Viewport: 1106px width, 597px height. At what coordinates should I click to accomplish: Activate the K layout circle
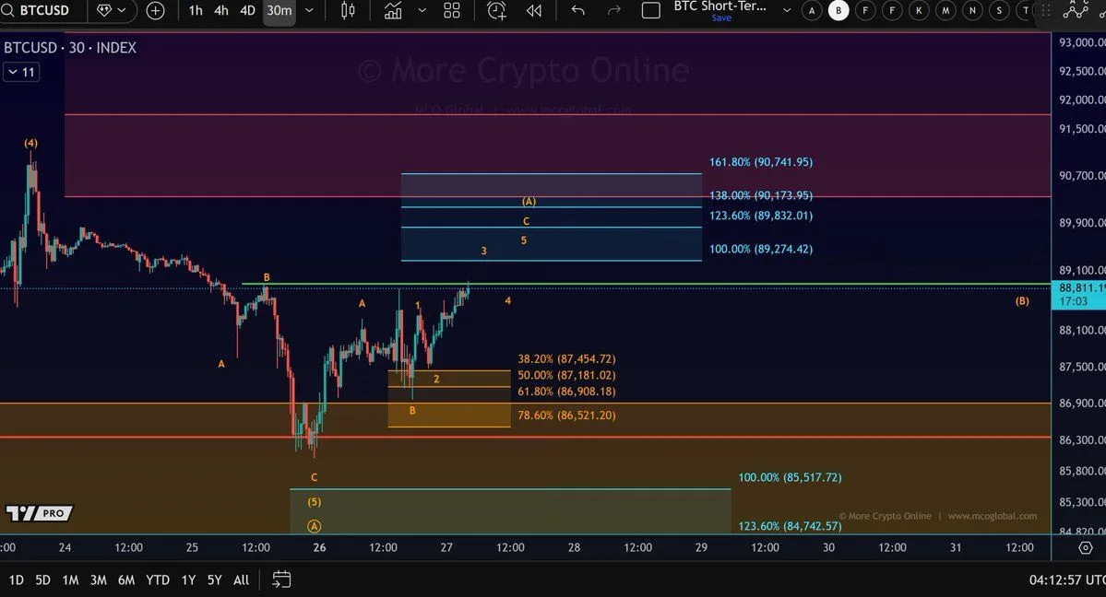[919, 11]
